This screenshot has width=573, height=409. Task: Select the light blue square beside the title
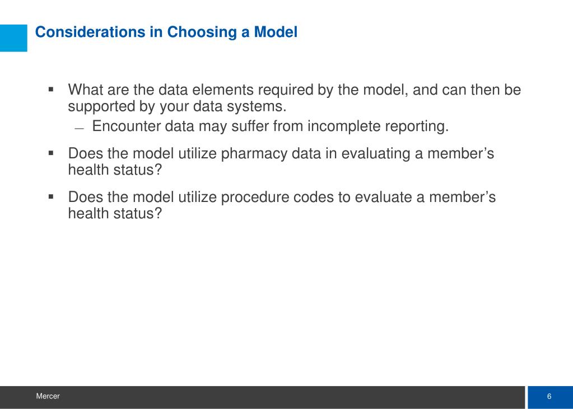pyautogui.click(x=13, y=38)
